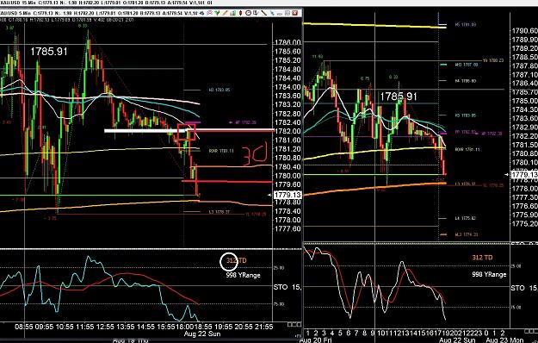Click the STO 15 label in left indicator panel
538x343 pixels.
[288, 287]
